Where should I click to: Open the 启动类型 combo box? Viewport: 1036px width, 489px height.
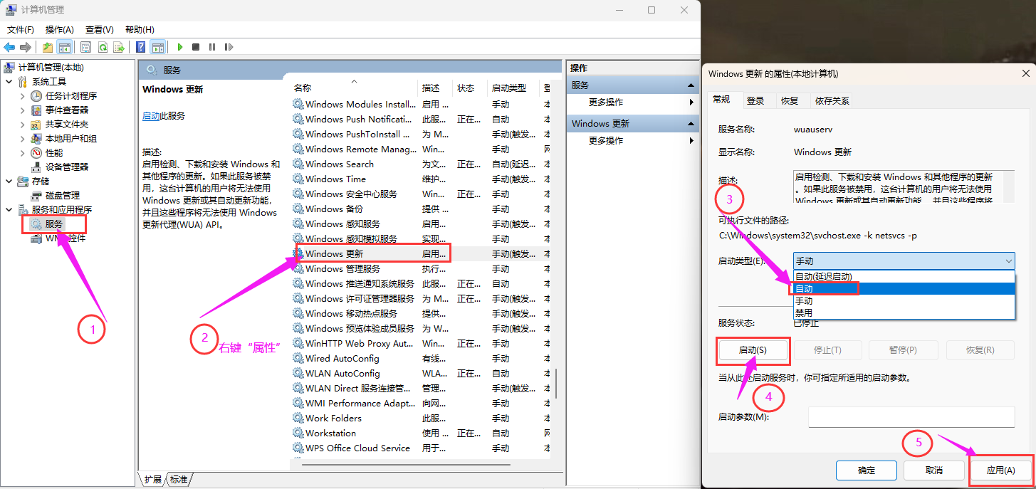[904, 261]
